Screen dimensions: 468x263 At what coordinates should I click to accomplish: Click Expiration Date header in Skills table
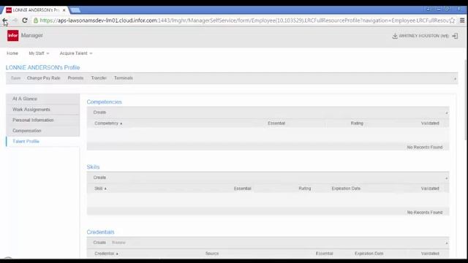(x=346, y=188)
